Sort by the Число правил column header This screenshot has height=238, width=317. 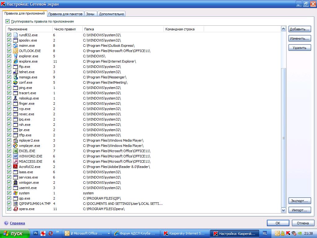click(x=67, y=29)
